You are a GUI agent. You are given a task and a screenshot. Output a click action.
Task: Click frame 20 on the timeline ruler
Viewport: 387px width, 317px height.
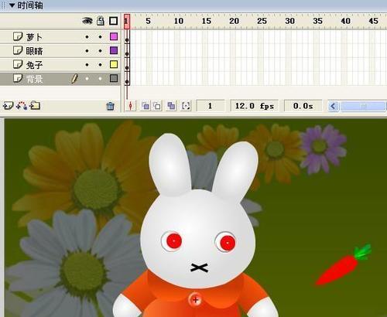[234, 21]
